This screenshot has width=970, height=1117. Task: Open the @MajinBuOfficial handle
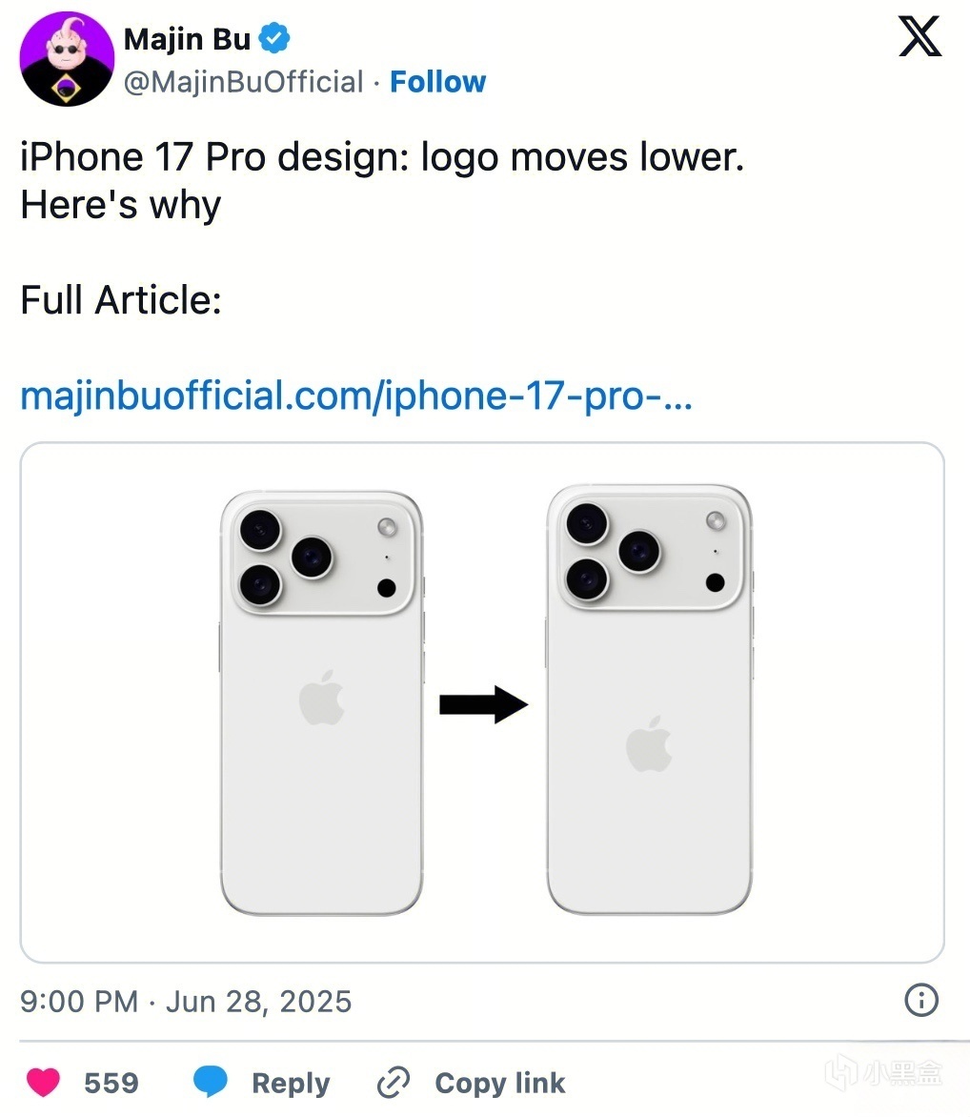point(244,82)
